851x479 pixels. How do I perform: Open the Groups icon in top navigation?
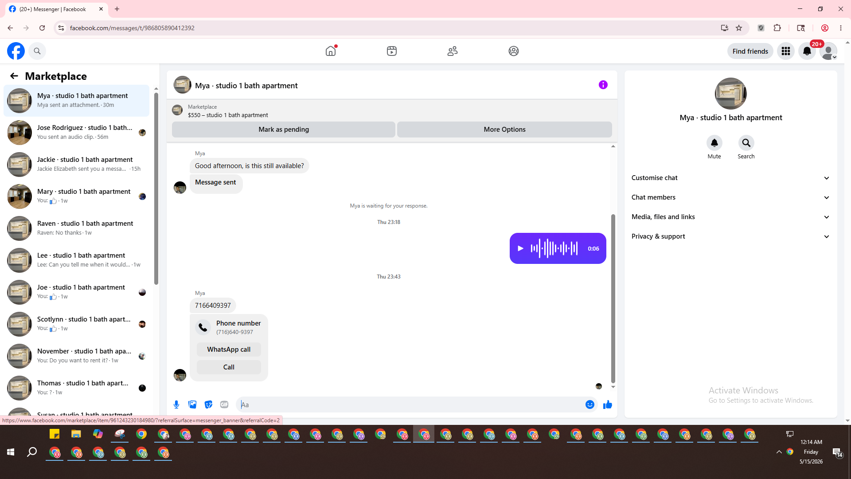[x=514, y=51]
